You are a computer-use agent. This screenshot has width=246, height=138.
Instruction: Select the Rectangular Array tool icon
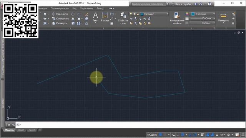79,23
